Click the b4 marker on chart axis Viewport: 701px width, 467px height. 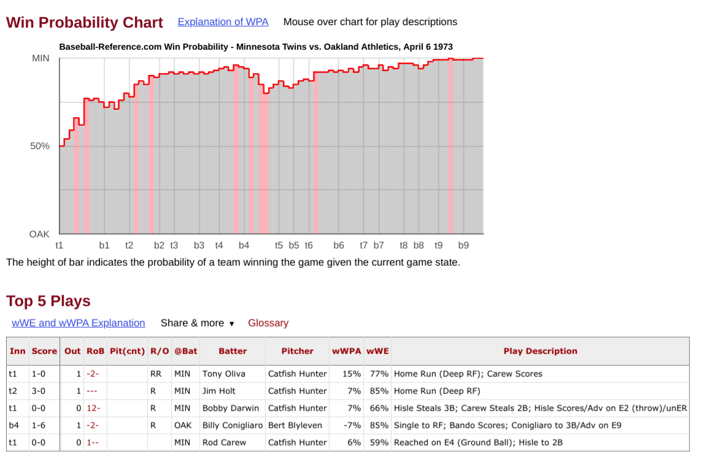click(244, 245)
